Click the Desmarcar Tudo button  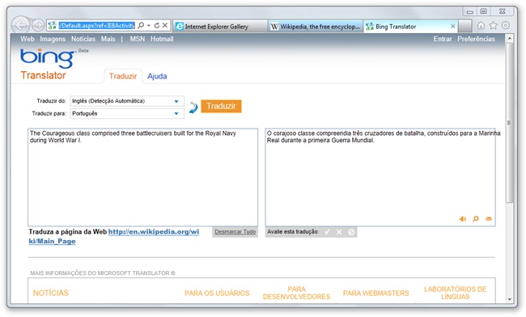(x=235, y=232)
